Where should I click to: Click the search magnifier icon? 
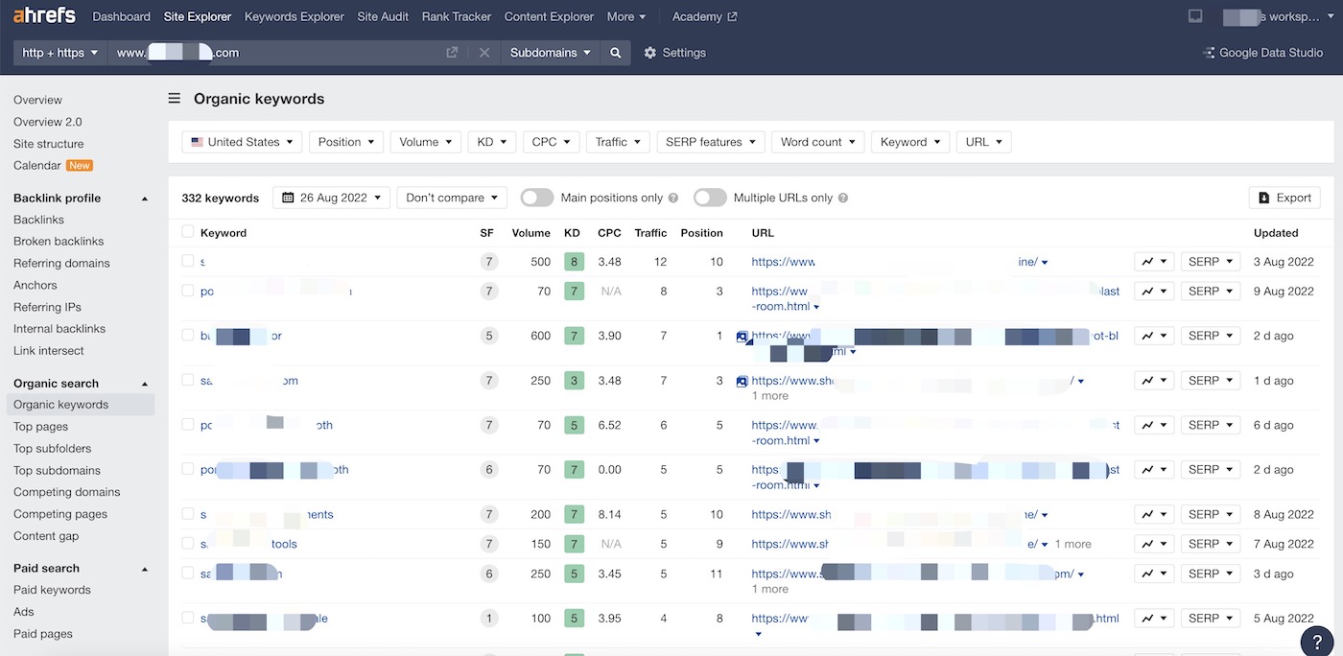pyautogui.click(x=616, y=53)
